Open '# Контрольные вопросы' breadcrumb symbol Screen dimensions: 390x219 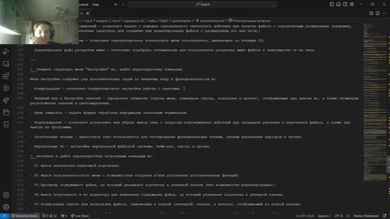[250, 21]
